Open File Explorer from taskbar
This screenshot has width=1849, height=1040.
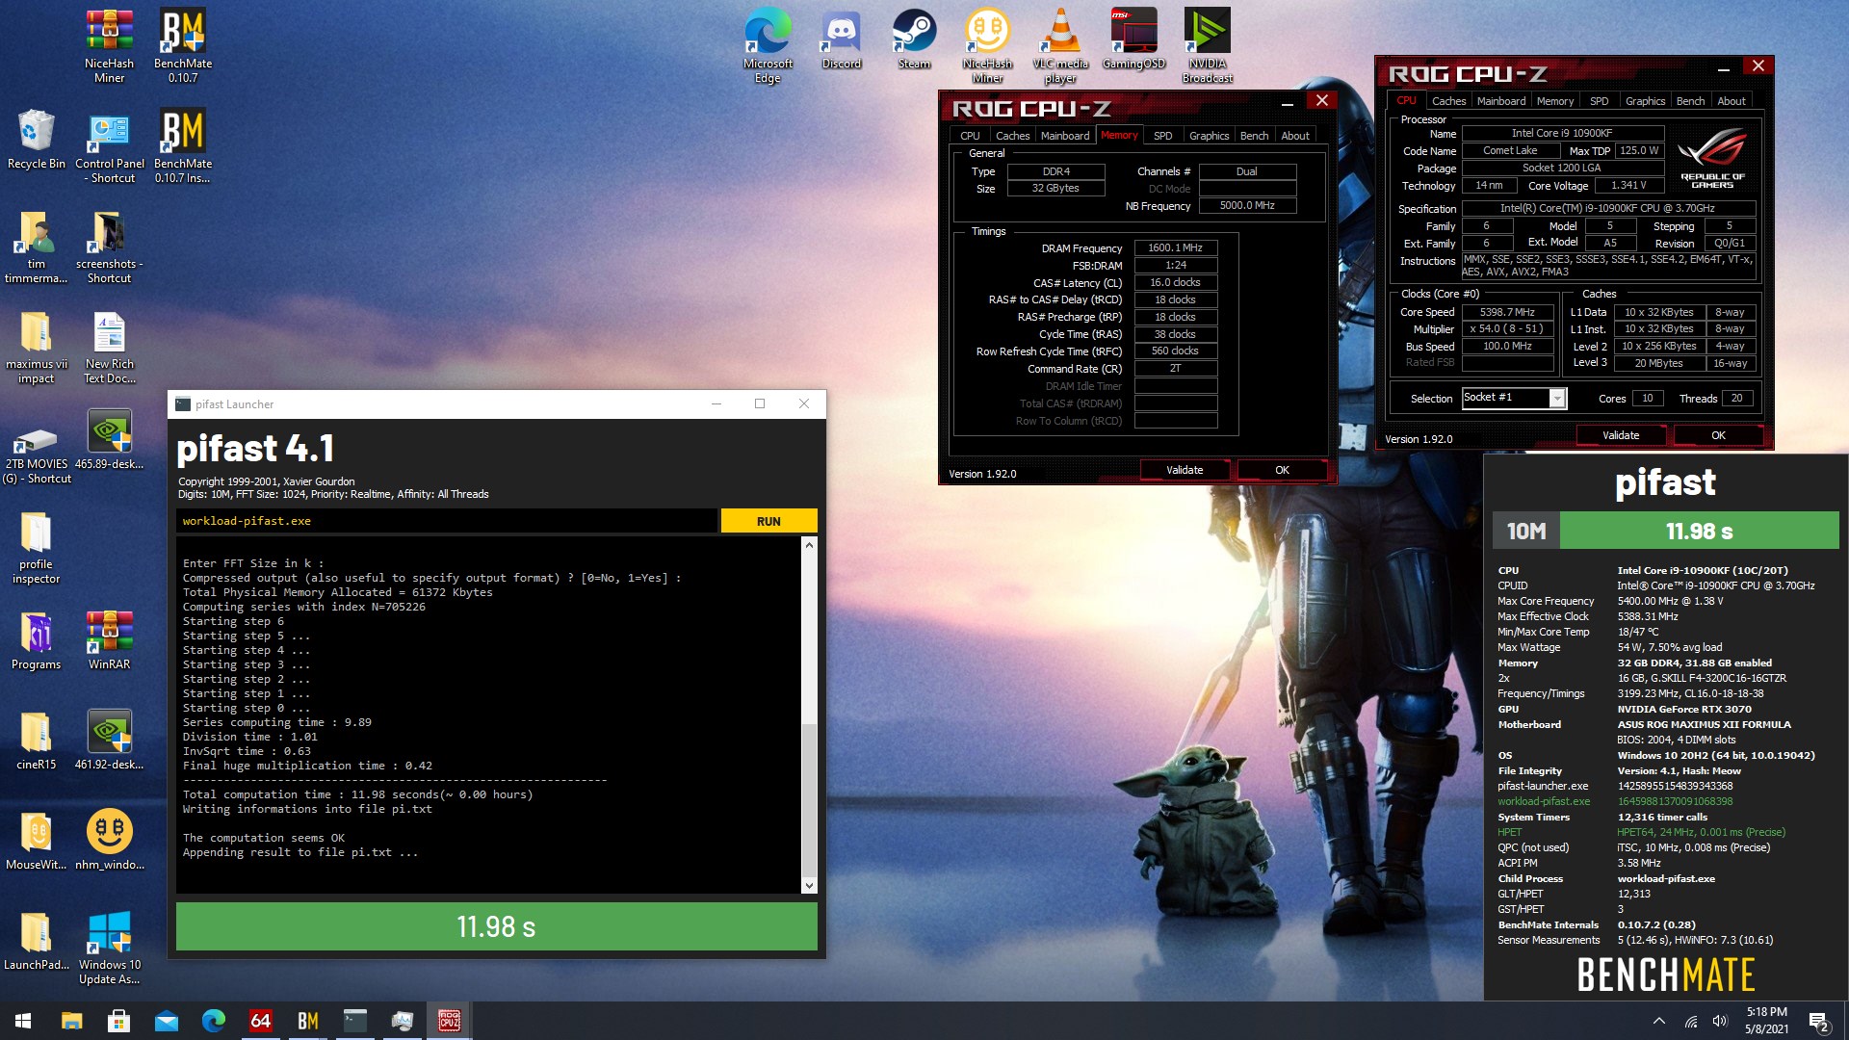point(71,1021)
